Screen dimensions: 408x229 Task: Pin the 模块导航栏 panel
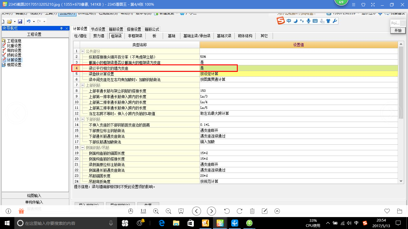pos(61,28)
